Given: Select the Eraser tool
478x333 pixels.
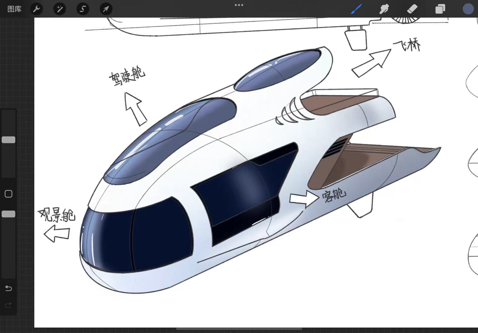Looking at the screenshot, I should click(412, 9).
